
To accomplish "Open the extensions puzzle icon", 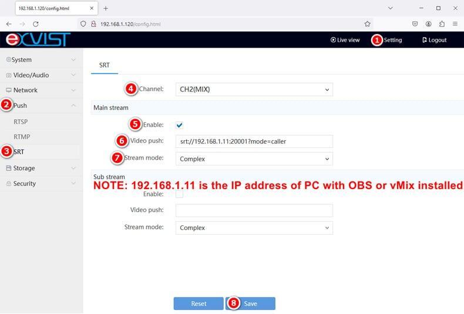I will [x=442, y=24].
